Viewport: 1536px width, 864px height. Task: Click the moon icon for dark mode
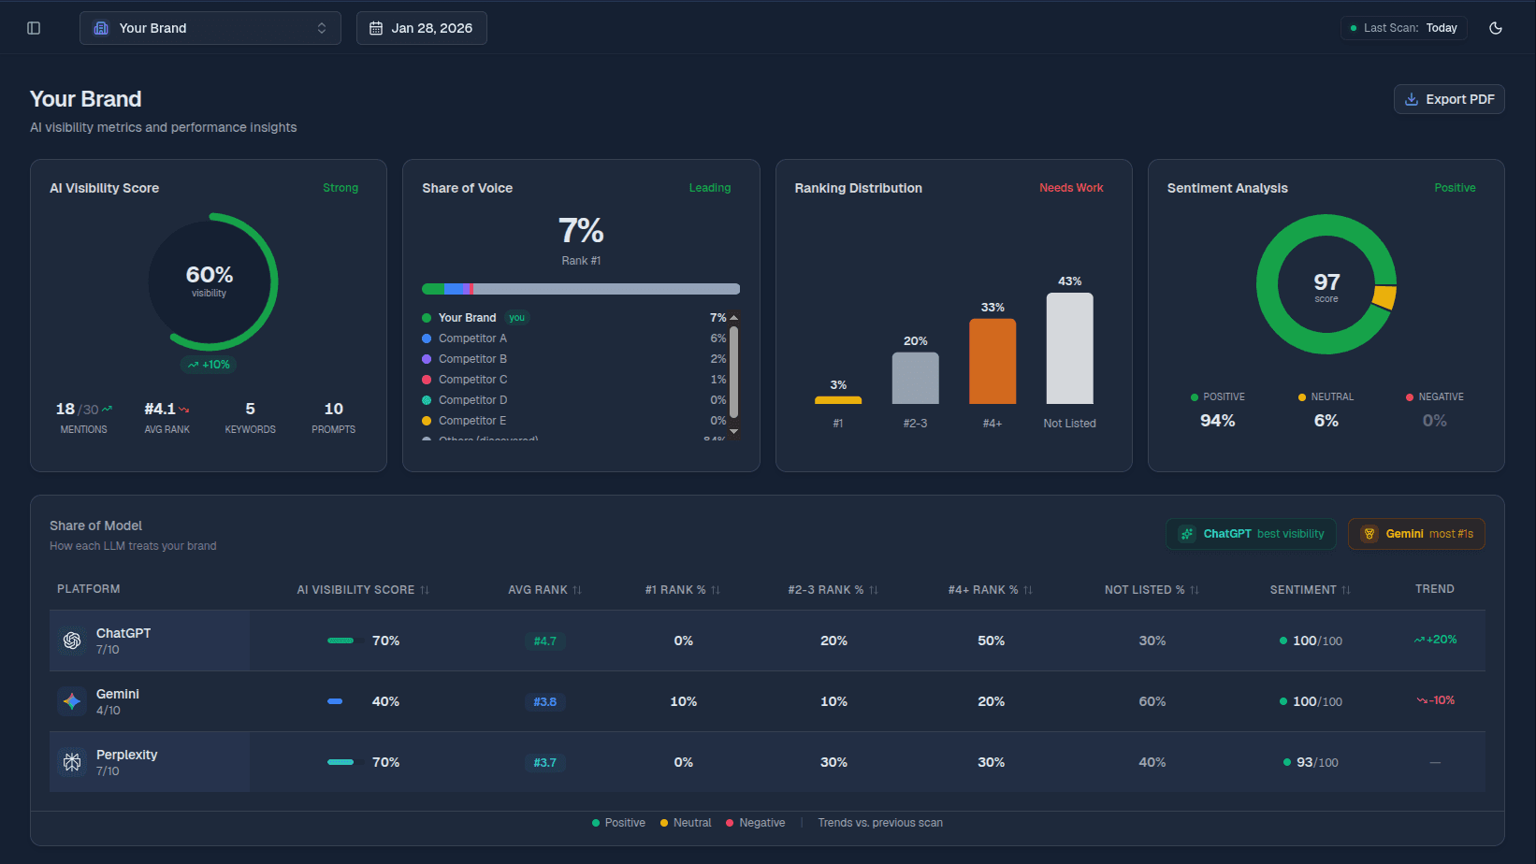[1496, 28]
